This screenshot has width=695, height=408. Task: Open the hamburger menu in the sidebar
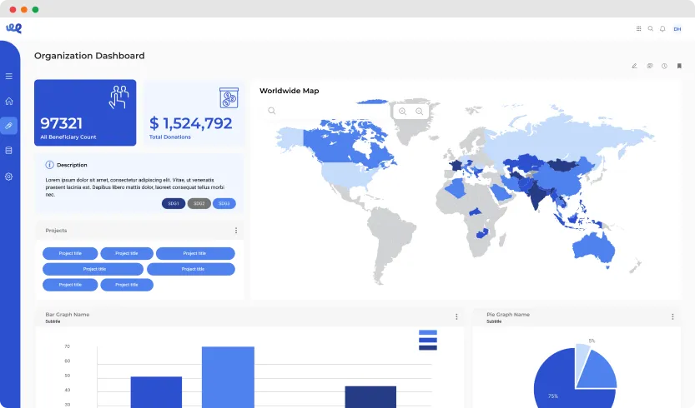(9, 76)
